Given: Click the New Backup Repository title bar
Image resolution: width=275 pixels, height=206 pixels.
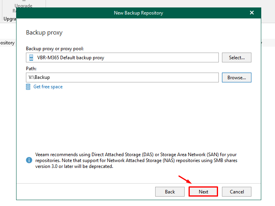Looking at the screenshot, I should (x=138, y=13).
